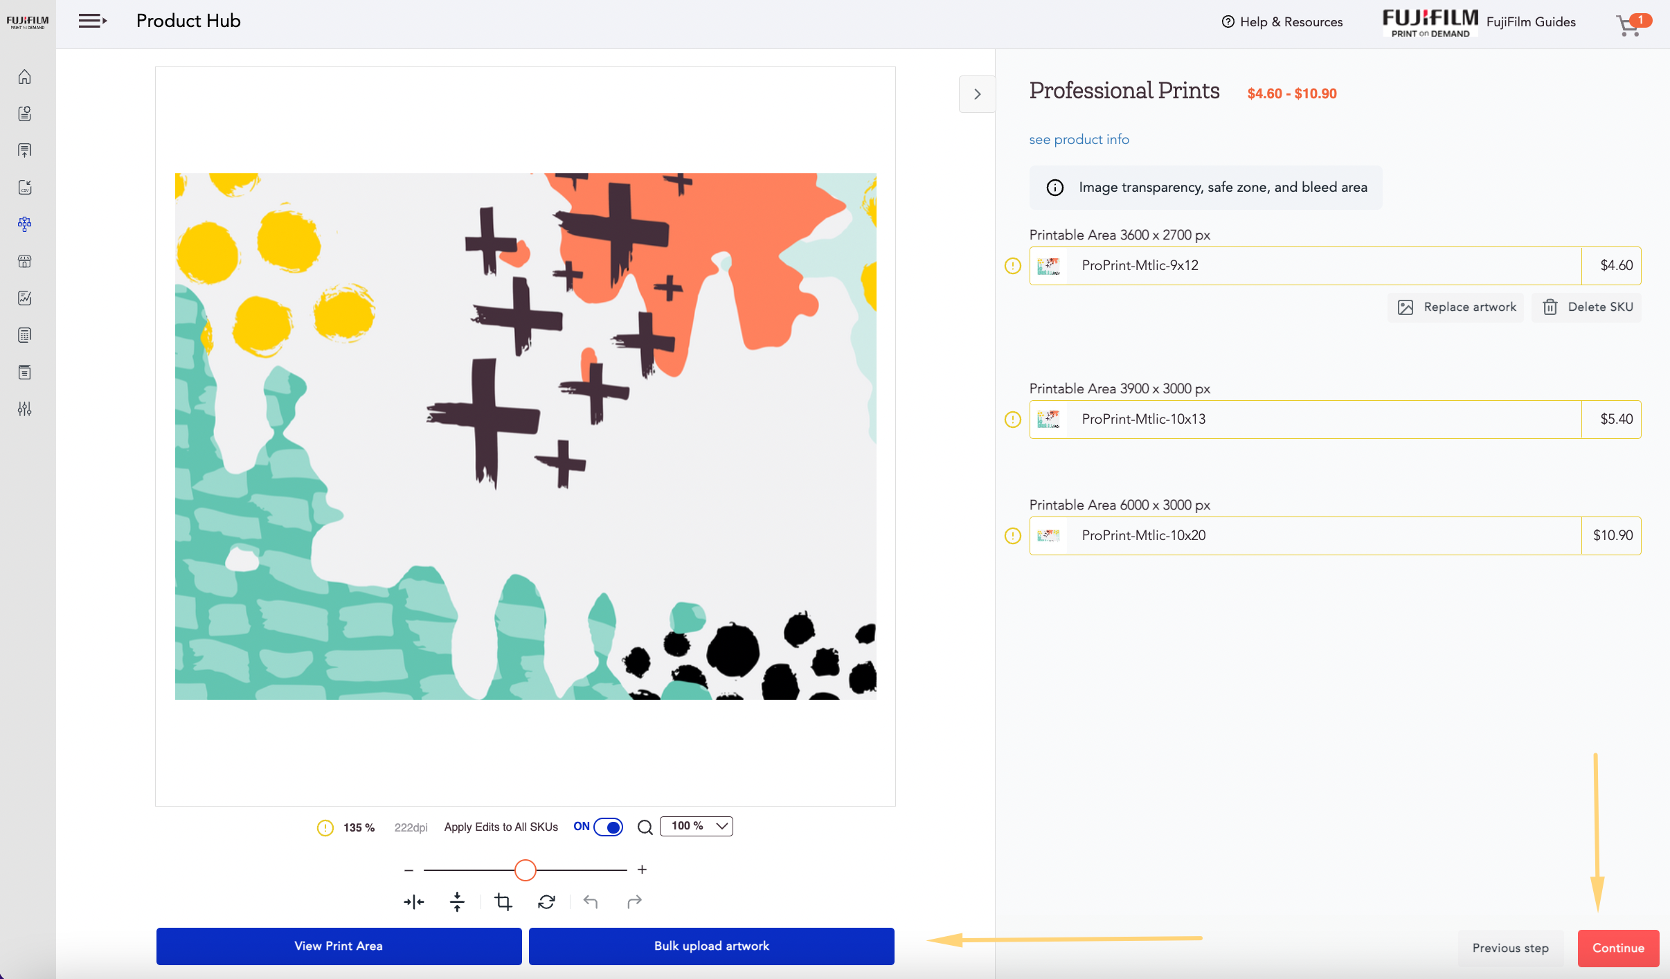Click thumbnail of ProPrint-Mtlic-10x20

(x=1049, y=536)
